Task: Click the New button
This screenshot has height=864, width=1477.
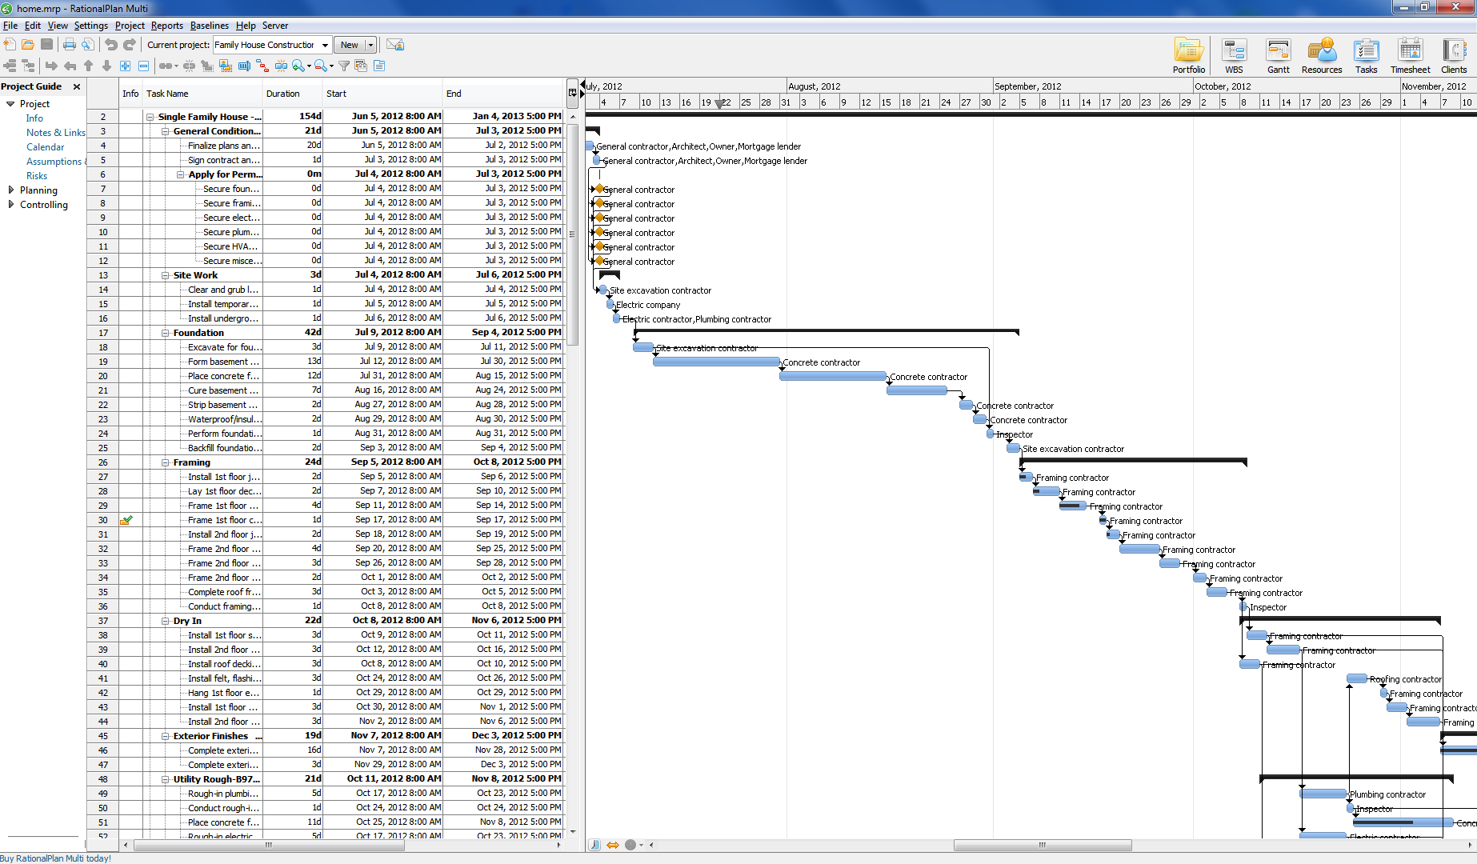Action: coord(349,45)
